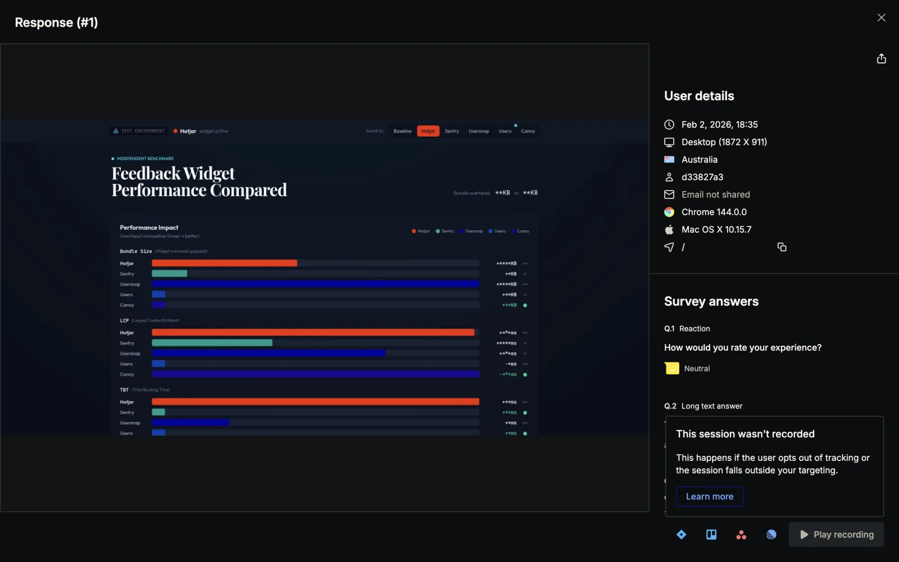Close the Response (#1) panel
The width and height of the screenshot is (899, 562).
[881, 17]
